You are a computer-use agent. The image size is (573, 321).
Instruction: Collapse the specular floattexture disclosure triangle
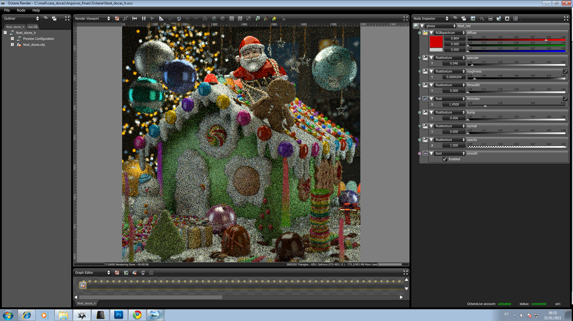pyautogui.click(x=431, y=58)
